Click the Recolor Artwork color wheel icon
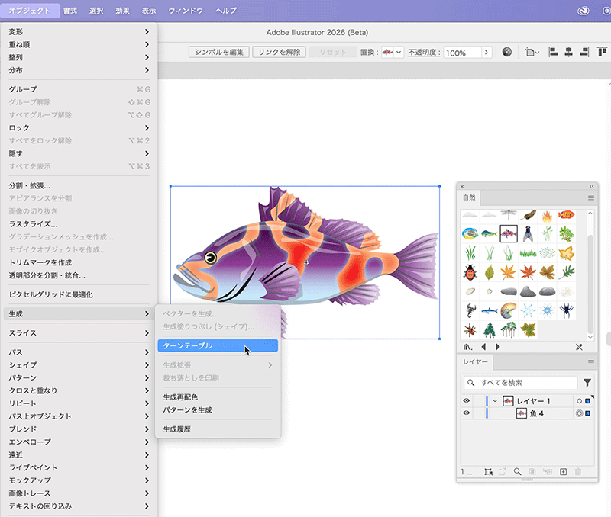Image resolution: width=611 pixels, height=517 pixels. pos(507,53)
